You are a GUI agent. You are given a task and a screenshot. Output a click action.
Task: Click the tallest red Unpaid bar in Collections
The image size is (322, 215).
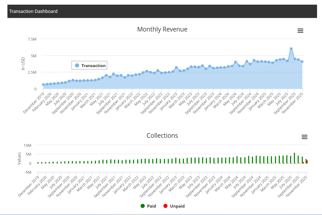[x=307, y=162]
